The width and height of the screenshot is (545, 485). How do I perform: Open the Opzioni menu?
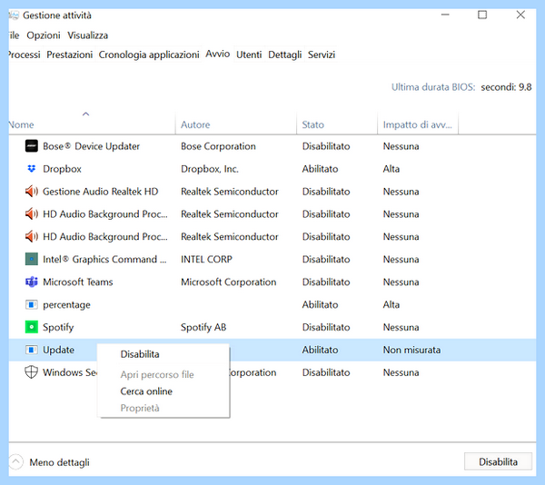point(44,35)
